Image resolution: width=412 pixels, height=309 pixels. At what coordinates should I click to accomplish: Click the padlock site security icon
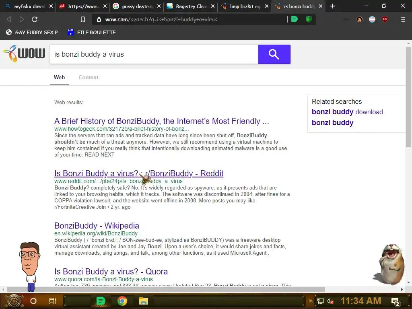(99, 19)
